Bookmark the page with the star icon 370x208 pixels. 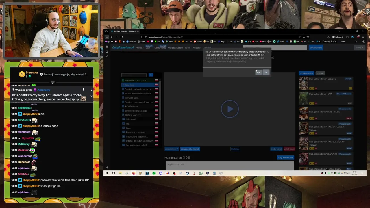coord(308,37)
